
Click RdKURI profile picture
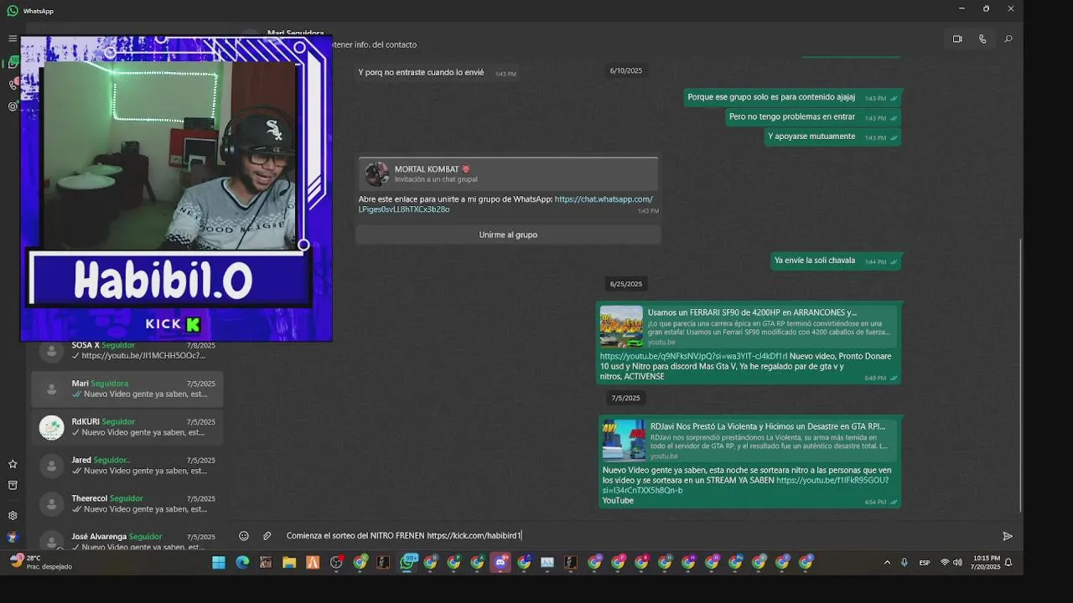pos(52,427)
